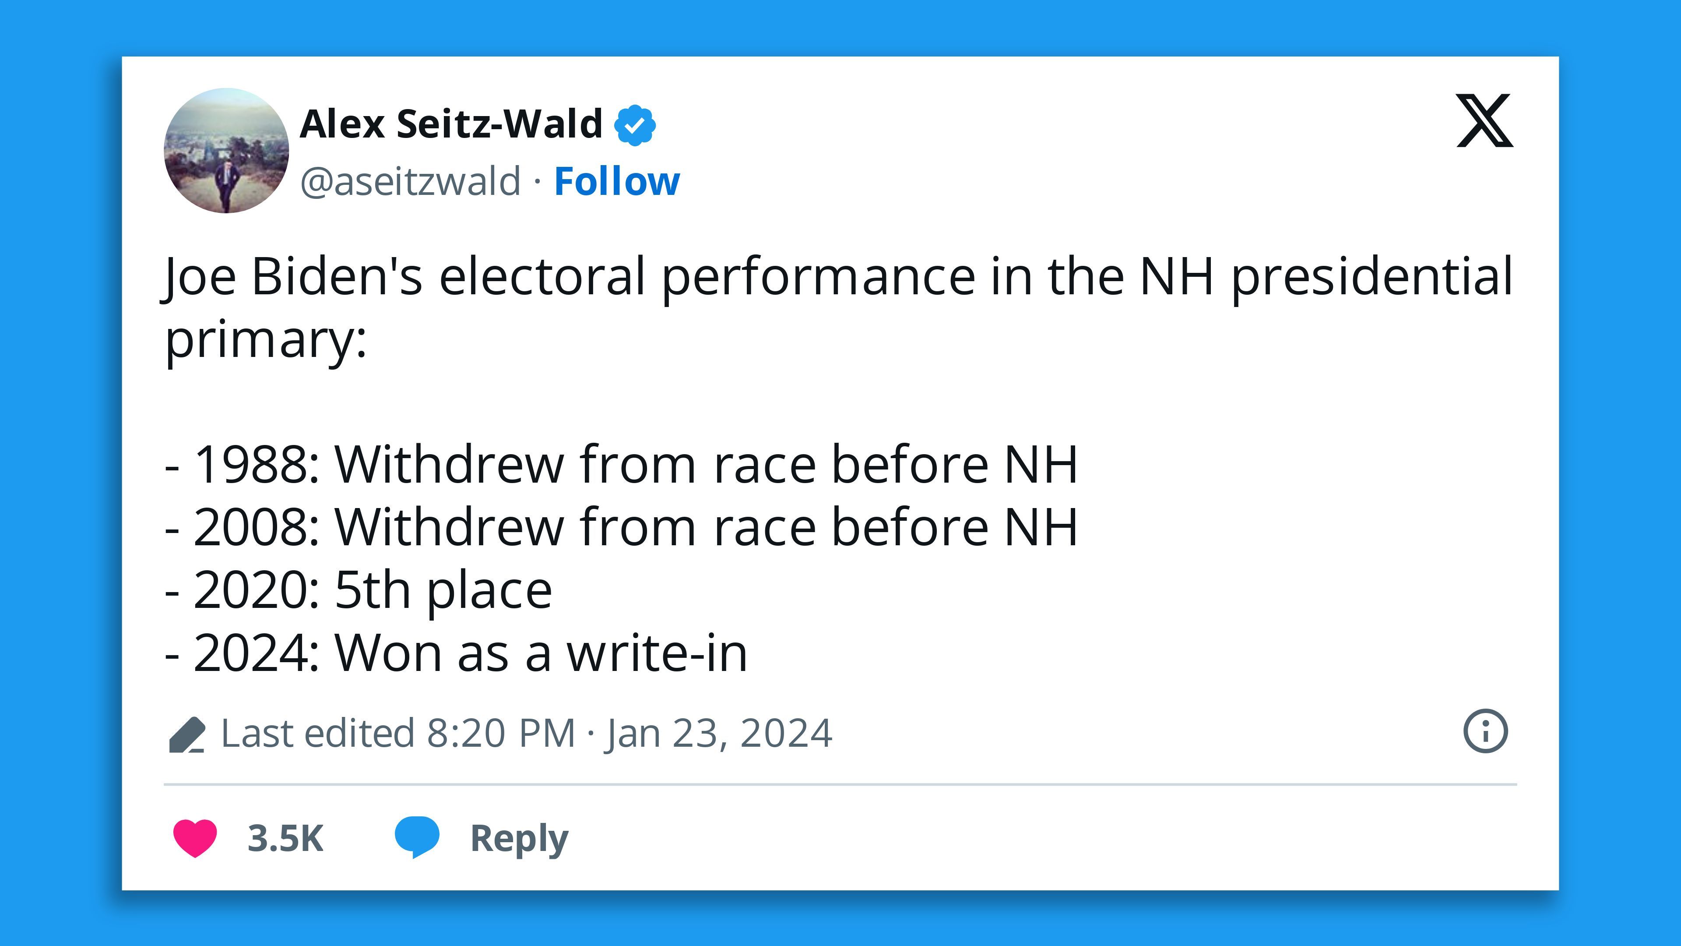This screenshot has height=946, width=1681.
Task: Open the Alex Seitz-Wald display name
Action: 451,124
